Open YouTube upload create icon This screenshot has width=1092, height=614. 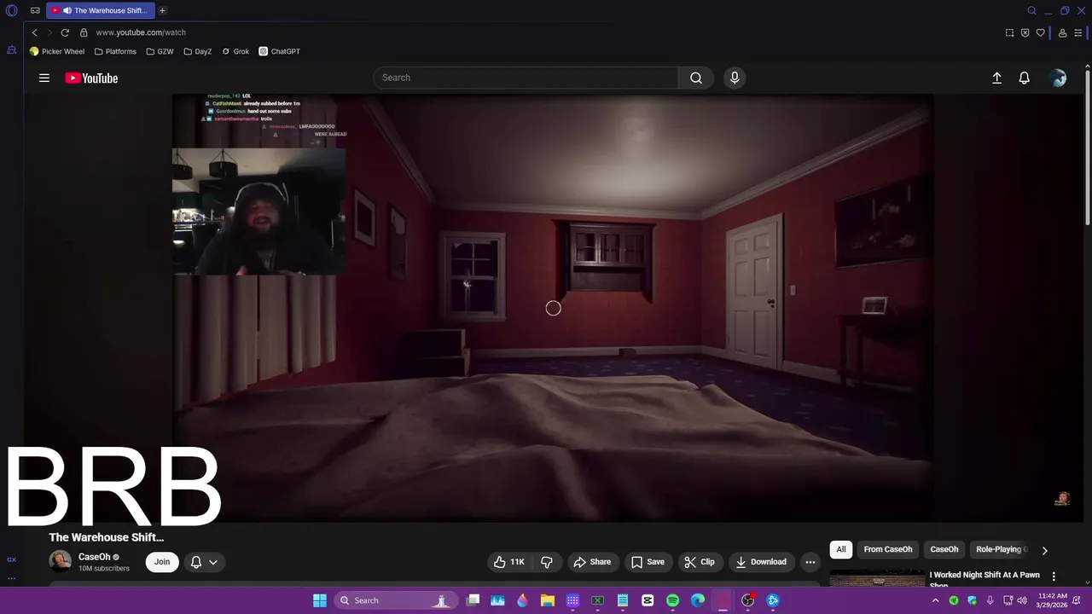pyautogui.click(x=996, y=78)
